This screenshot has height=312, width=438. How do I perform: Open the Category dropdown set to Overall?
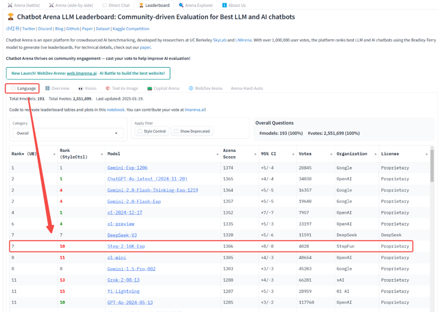[67, 133]
